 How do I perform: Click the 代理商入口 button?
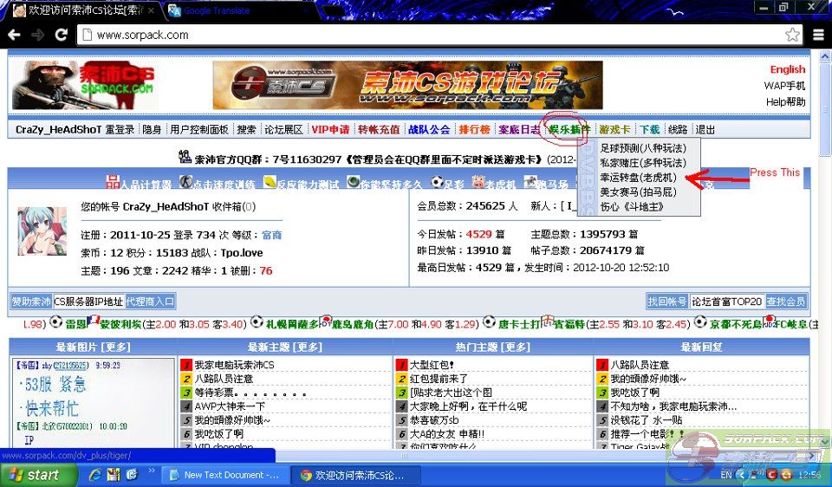click(150, 302)
